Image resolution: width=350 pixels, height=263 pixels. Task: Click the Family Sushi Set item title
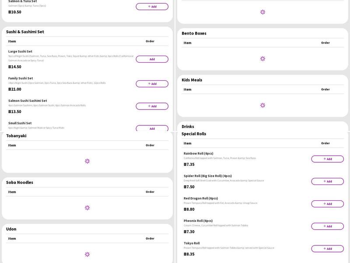(21, 78)
